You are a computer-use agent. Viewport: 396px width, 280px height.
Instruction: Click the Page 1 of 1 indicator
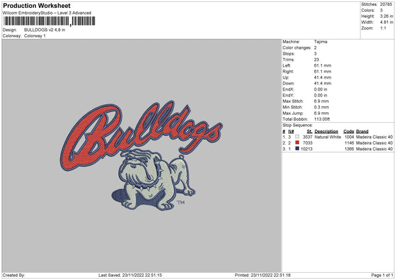pos(382,275)
